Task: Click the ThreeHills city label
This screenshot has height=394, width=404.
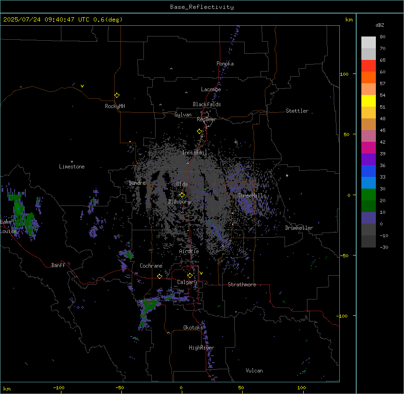Action: 252,196
